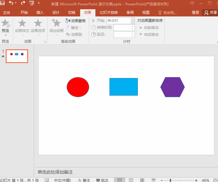Switch to slide sorter view in status bar
The height and width of the screenshot is (182, 218).
(131, 180)
